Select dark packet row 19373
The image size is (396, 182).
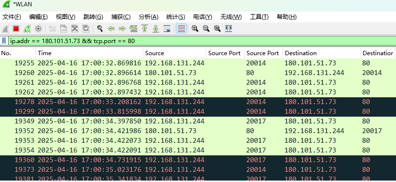(198, 169)
